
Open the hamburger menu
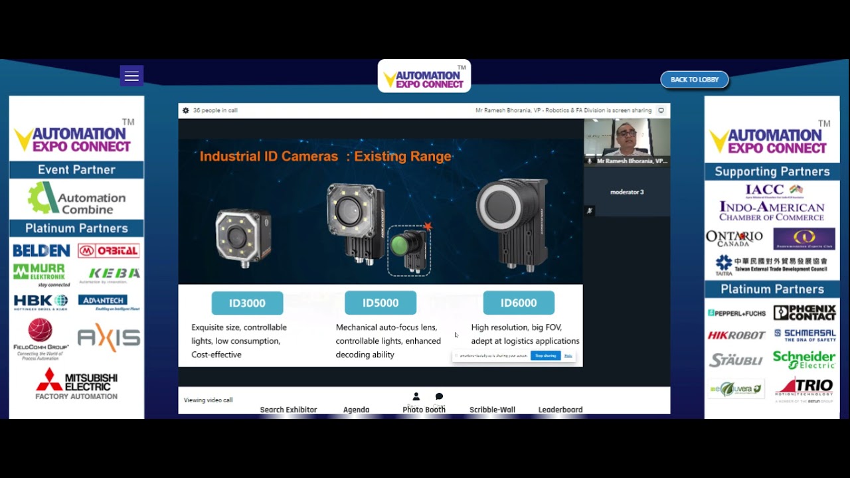[x=131, y=76]
